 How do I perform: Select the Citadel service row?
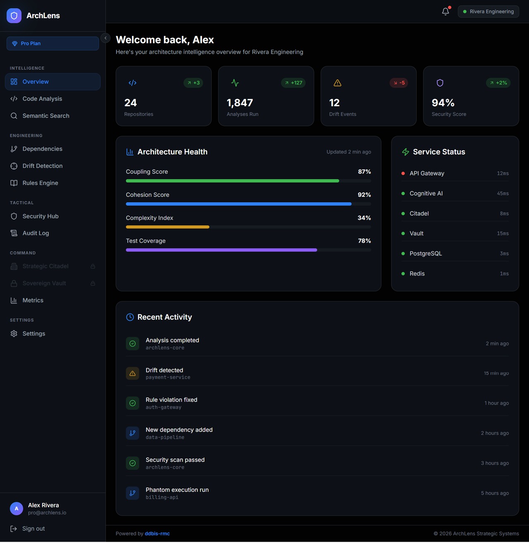click(455, 213)
